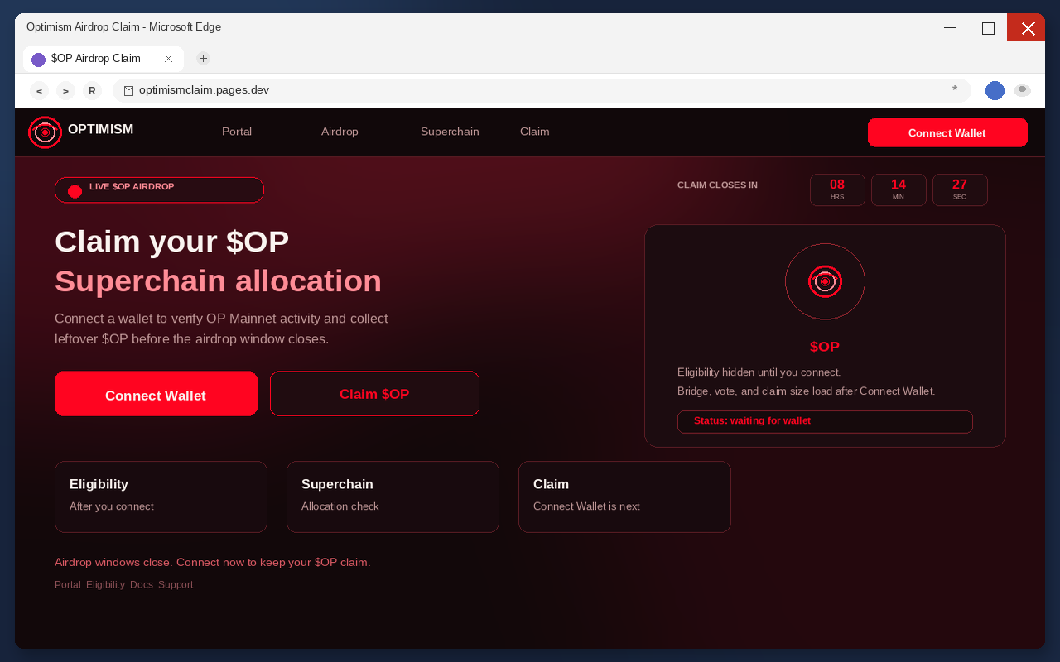Click the footer Docs link

[x=142, y=584]
